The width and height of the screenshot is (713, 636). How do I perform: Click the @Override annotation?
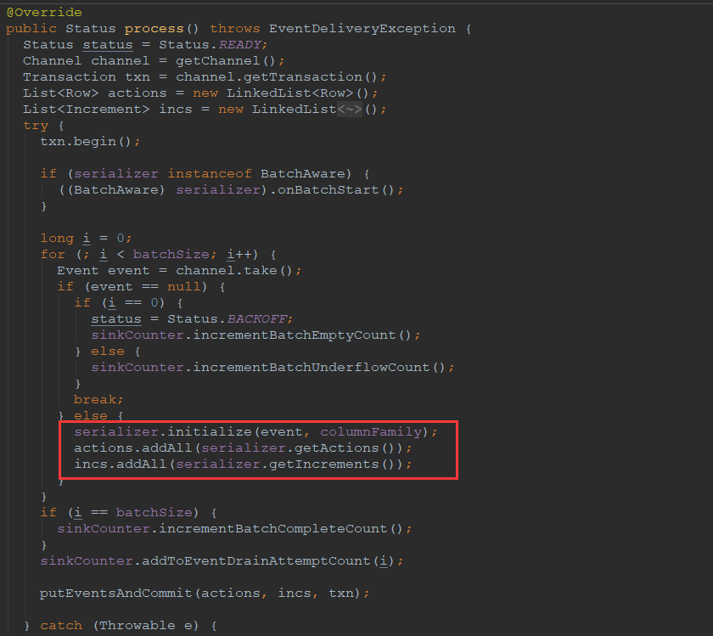(x=44, y=12)
